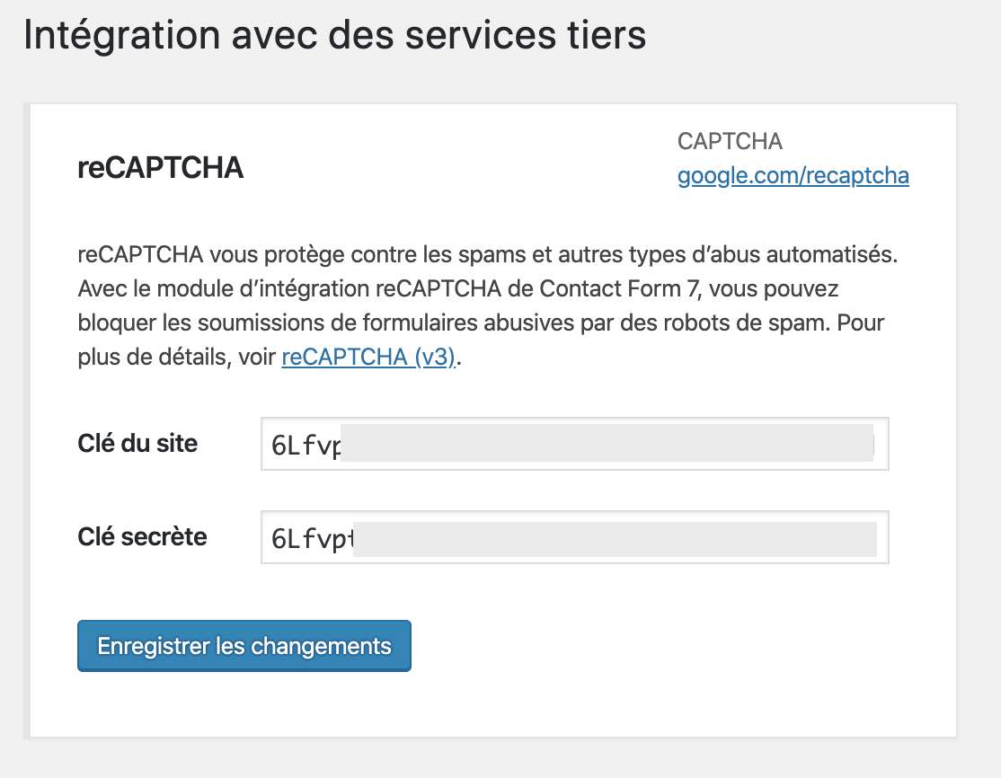
Task: Open the google.com/recaptcha link
Action: 793,176
